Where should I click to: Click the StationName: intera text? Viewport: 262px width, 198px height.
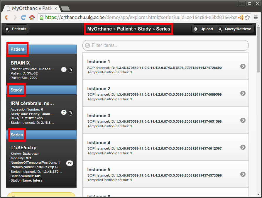pos(26,180)
